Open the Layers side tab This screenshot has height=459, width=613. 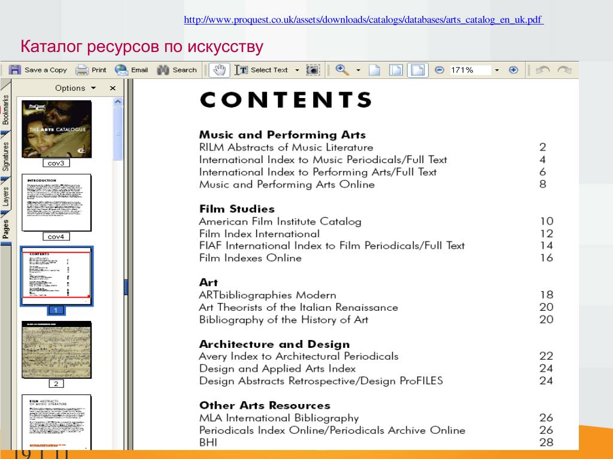click(x=5, y=196)
